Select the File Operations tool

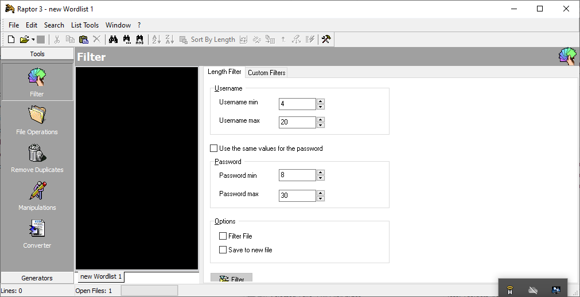pos(37,120)
